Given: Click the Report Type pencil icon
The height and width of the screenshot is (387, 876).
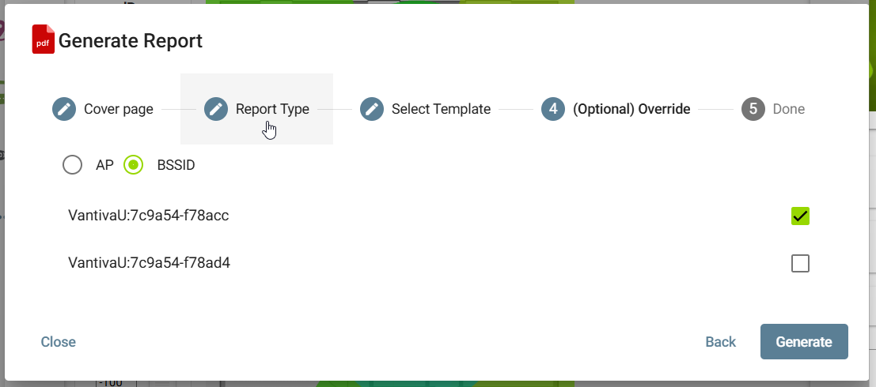Looking at the screenshot, I should point(216,109).
